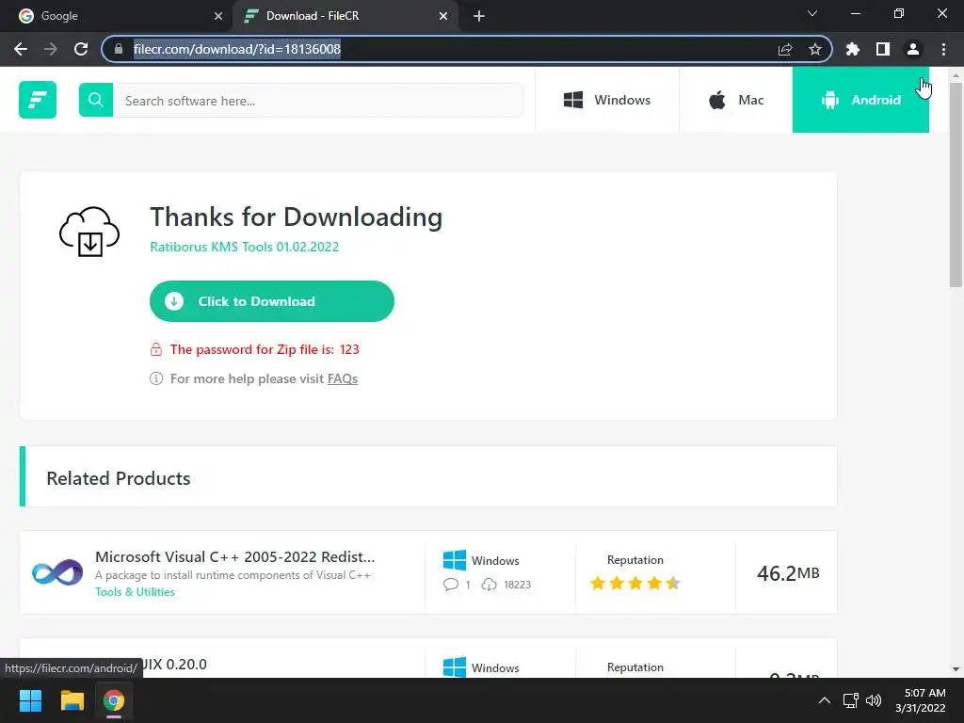This screenshot has width=964, height=723.
Task: Click the cloud download illustration icon
Action: (x=89, y=232)
